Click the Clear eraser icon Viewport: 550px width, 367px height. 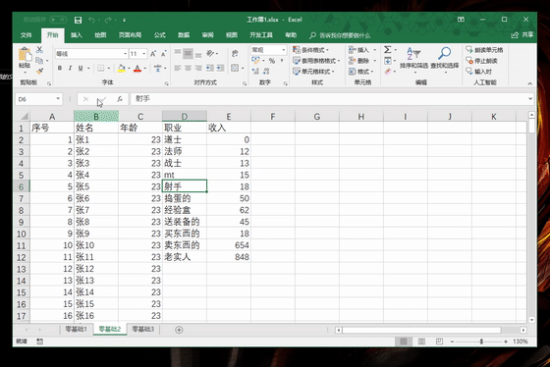click(388, 72)
